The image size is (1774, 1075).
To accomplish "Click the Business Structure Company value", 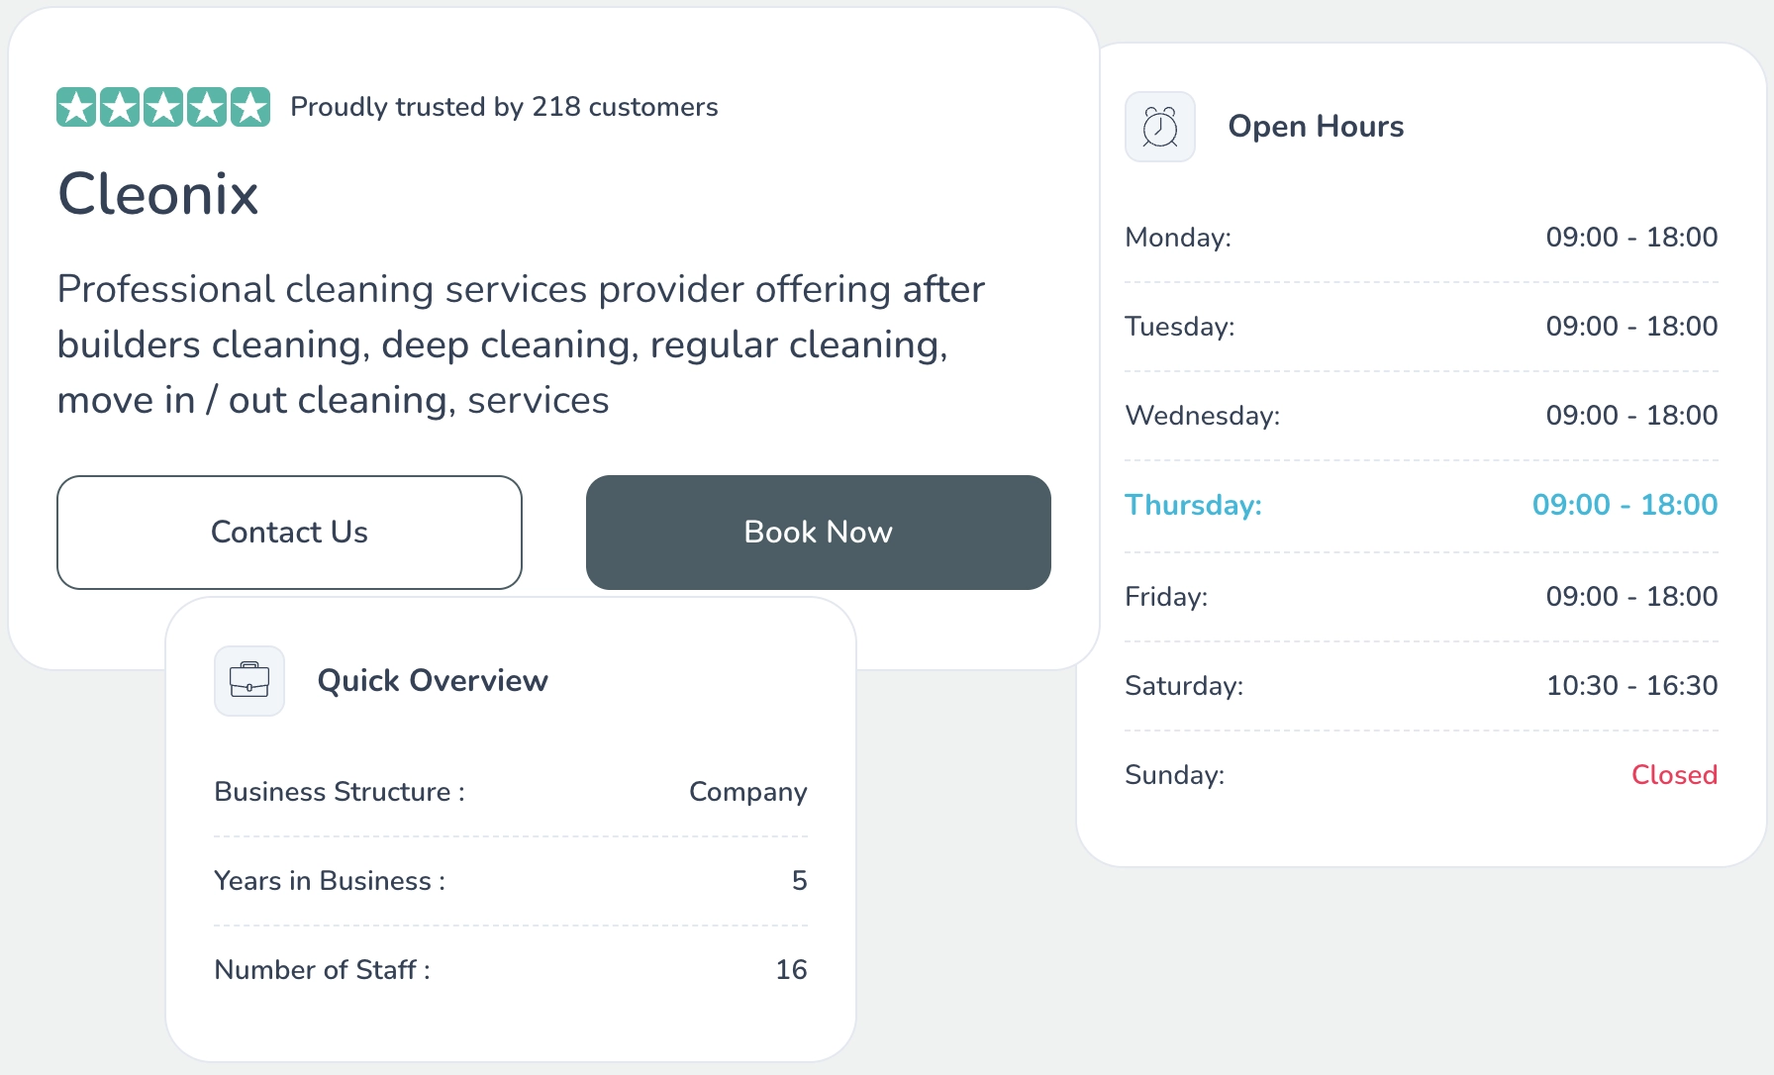I will (x=747, y=792).
